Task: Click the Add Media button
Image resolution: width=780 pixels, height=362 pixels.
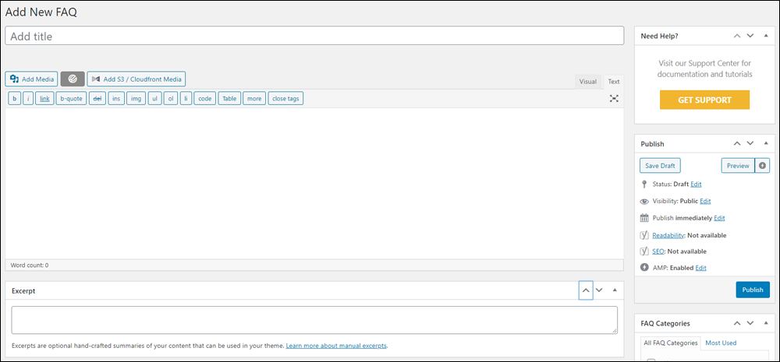Action: 32,79
